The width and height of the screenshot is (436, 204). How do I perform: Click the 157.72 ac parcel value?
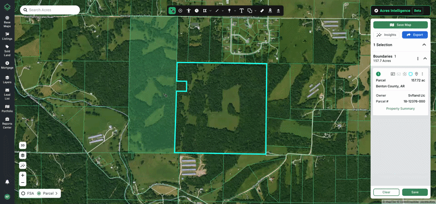[418, 81]
